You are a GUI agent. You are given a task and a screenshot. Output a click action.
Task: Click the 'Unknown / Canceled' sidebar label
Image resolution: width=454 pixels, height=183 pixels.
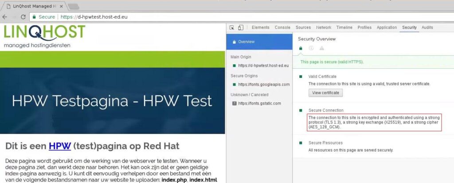[x=250, y=95]
